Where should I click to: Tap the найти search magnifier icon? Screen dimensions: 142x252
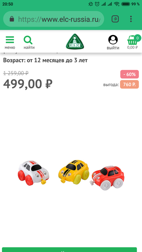[28, 40]
